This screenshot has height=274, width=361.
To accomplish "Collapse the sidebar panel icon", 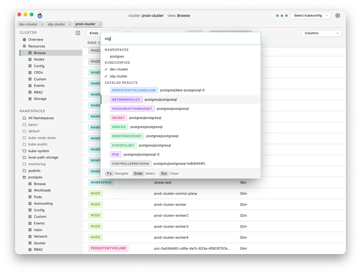I will click(x=78, y=33).
